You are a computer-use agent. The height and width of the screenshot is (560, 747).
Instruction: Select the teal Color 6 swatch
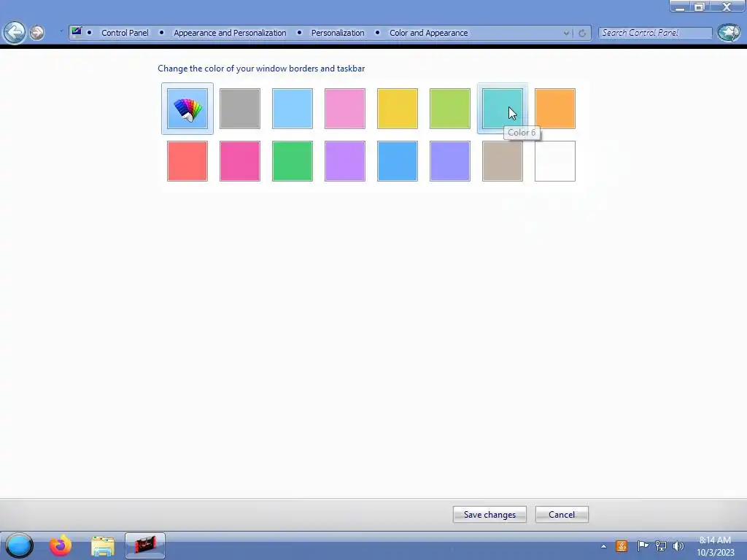tap(502, 109)
